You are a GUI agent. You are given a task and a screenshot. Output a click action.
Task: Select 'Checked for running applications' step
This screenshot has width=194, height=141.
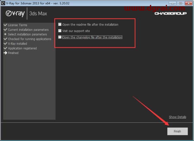click(29, 39)
